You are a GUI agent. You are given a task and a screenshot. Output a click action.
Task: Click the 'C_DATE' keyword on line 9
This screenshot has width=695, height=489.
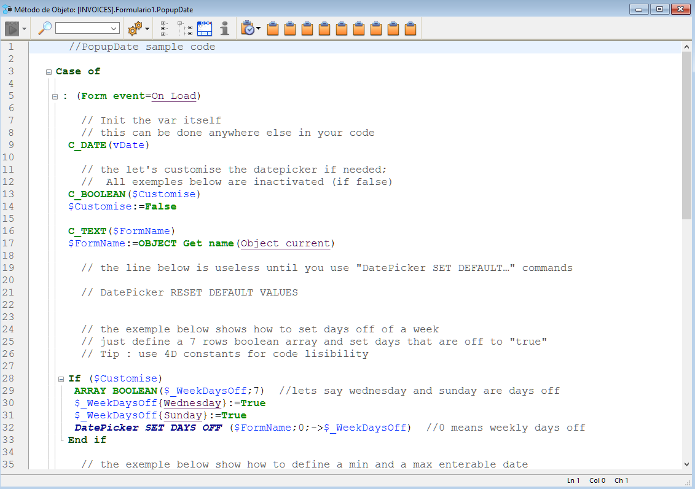[x=87, y=145]
